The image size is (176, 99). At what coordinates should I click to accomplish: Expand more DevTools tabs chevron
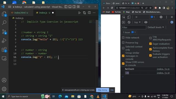(136, 17)
